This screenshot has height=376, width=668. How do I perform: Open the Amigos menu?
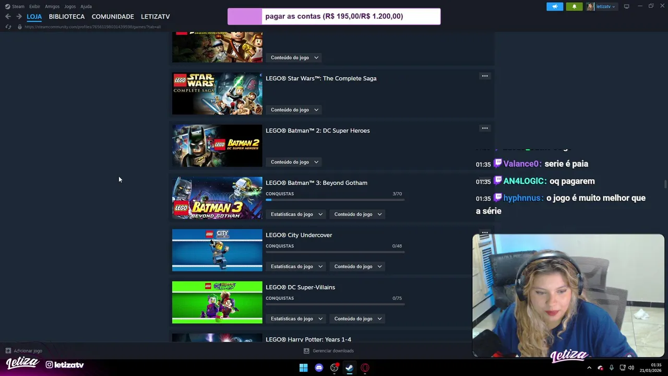pyautogui.click(x=52, y=6)
